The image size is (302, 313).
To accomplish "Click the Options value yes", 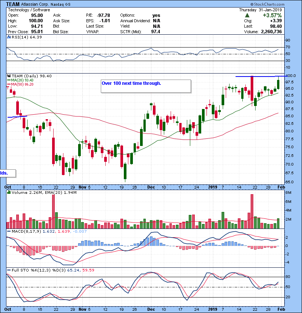I will [x=156, y=15].
